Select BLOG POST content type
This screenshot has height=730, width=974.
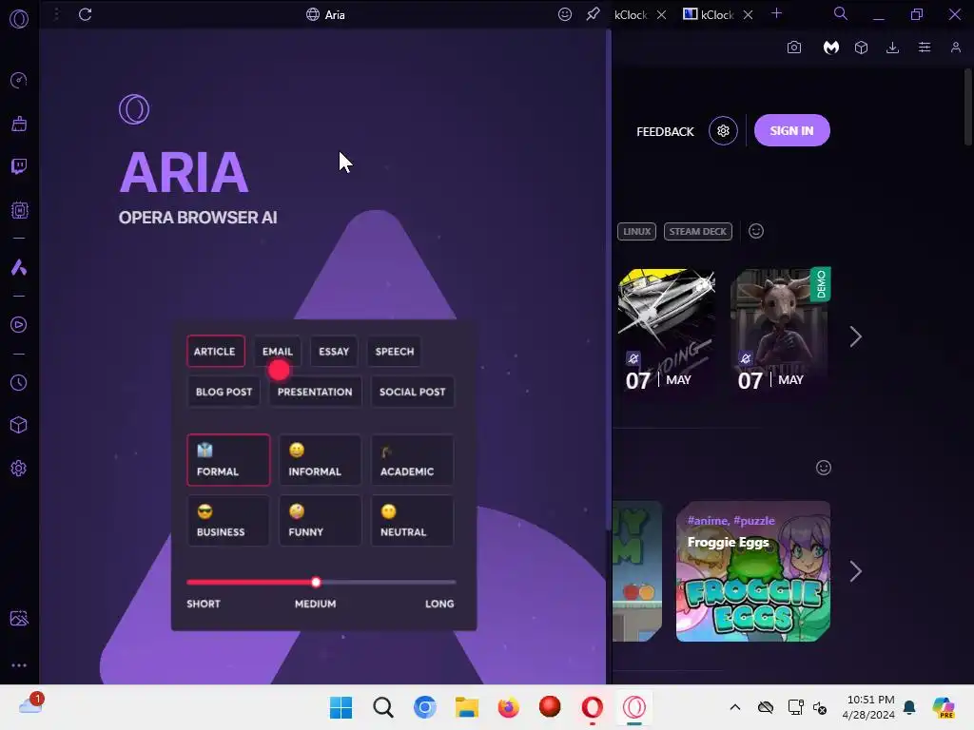(224, 392)
